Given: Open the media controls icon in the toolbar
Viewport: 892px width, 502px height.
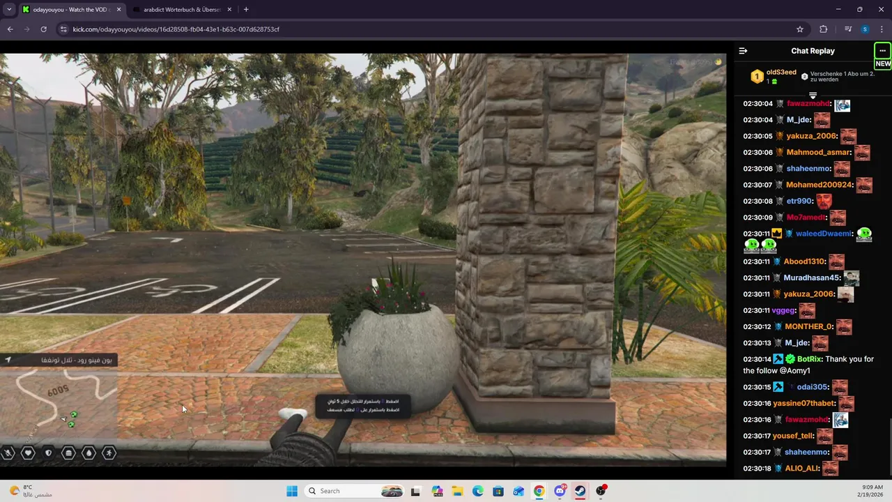Looking at the screenshot, I should click(848, 29).
